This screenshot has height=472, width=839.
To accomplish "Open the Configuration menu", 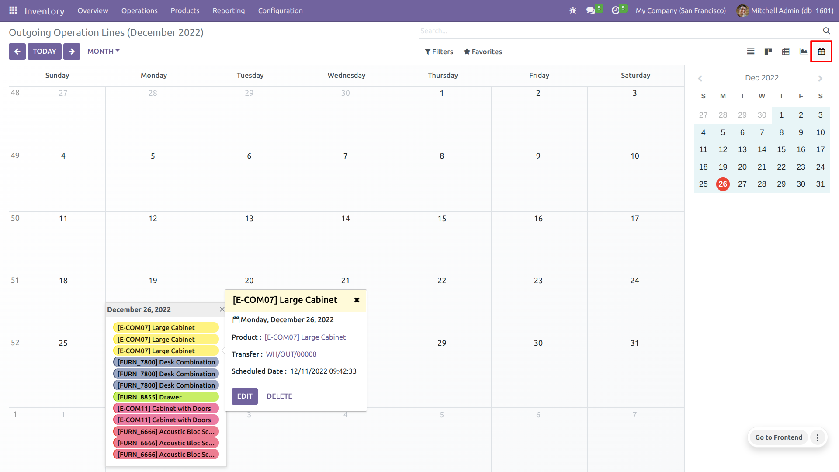I will pyautogui.click(x=280, y=10).
